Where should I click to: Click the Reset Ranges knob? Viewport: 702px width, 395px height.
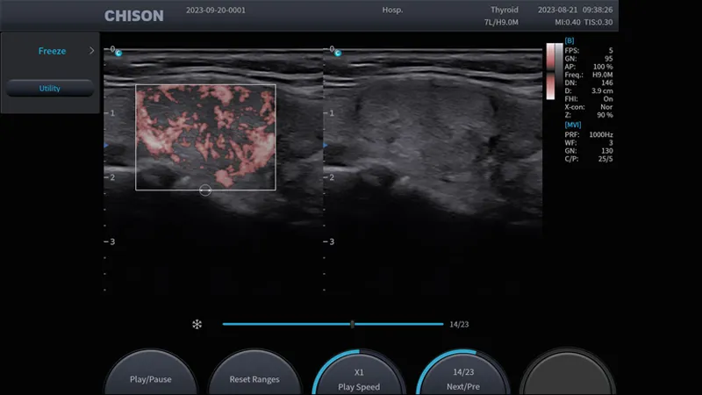click(x=254, y=372)
